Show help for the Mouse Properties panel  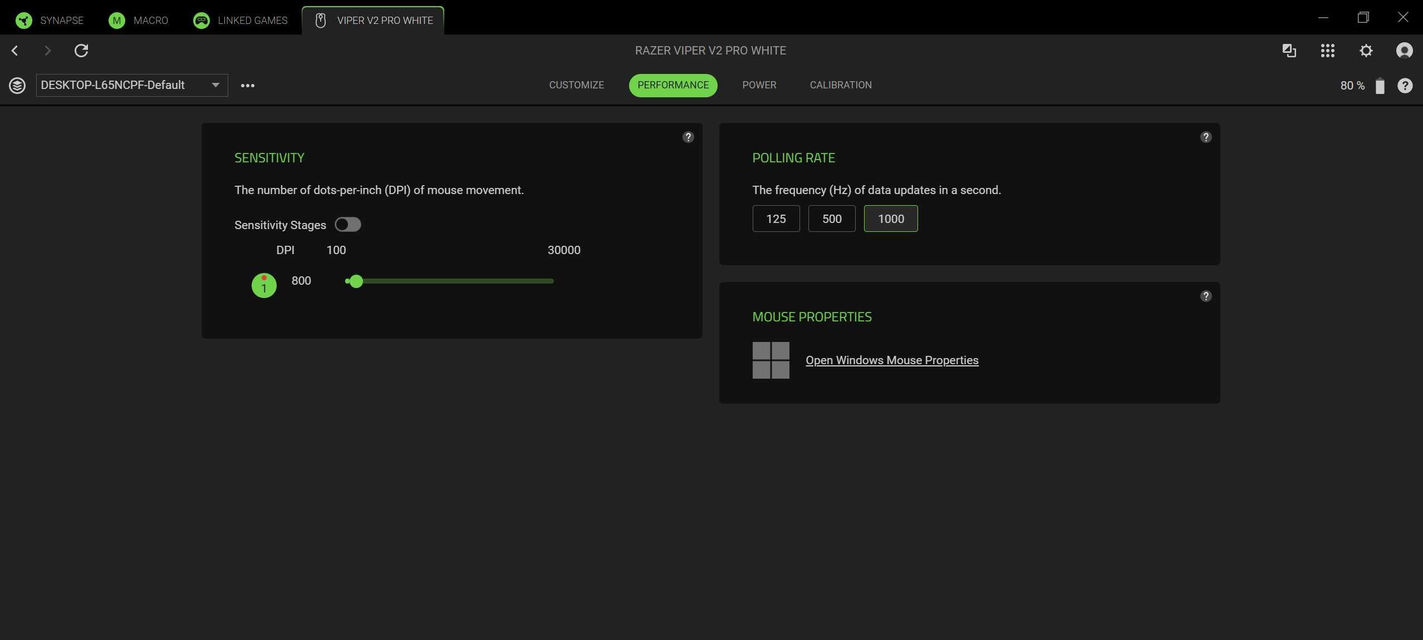pyautogui.click(x=1206, y=296)
